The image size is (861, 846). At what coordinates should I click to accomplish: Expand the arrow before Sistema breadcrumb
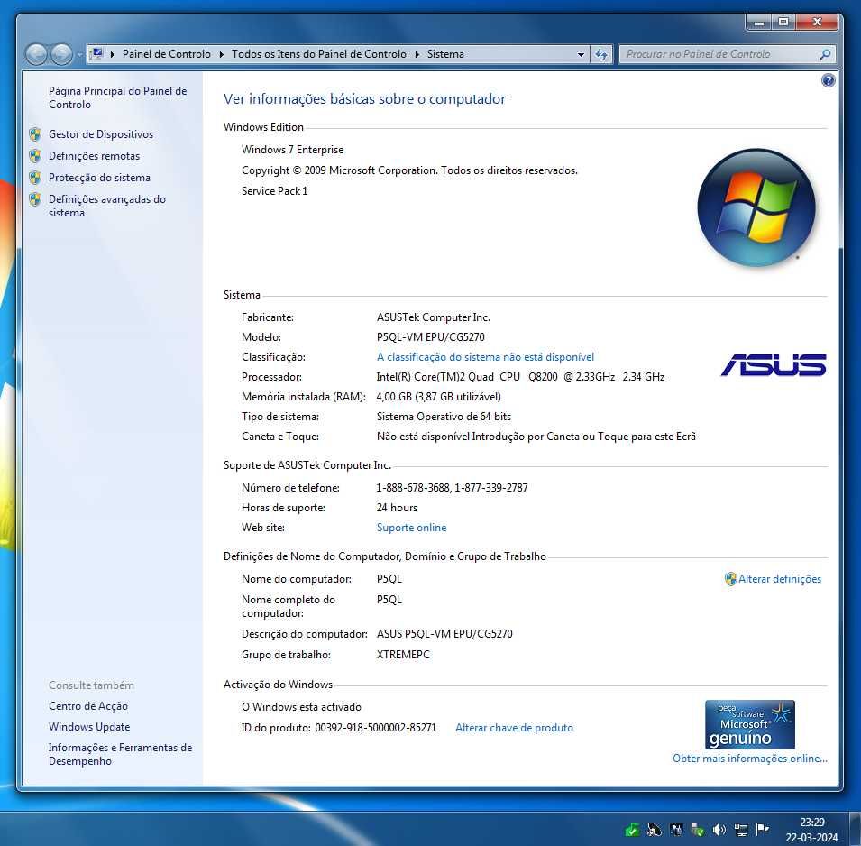(417, 54)
